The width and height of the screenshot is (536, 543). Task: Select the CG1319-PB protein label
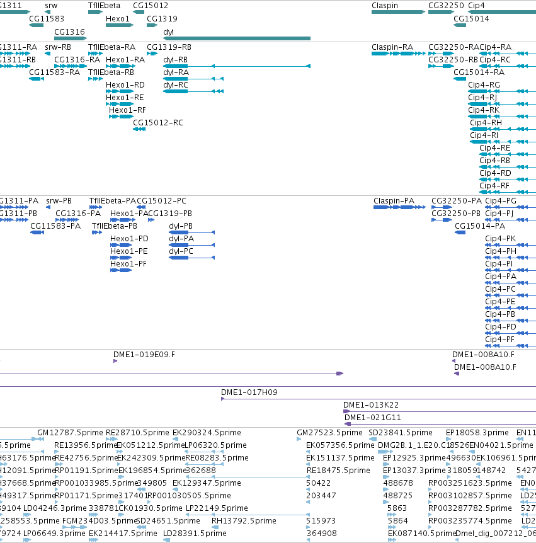click(170, 214)
